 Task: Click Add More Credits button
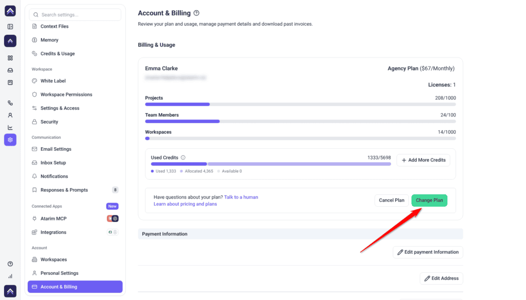click(x=423, y=160)
